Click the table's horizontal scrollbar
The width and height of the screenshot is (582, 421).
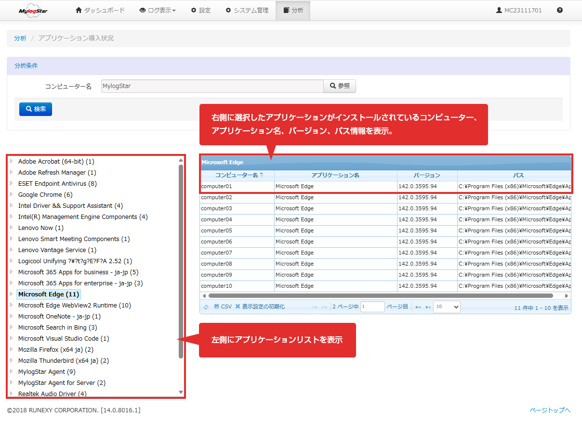pyautogui.click(x=381, y=296)
